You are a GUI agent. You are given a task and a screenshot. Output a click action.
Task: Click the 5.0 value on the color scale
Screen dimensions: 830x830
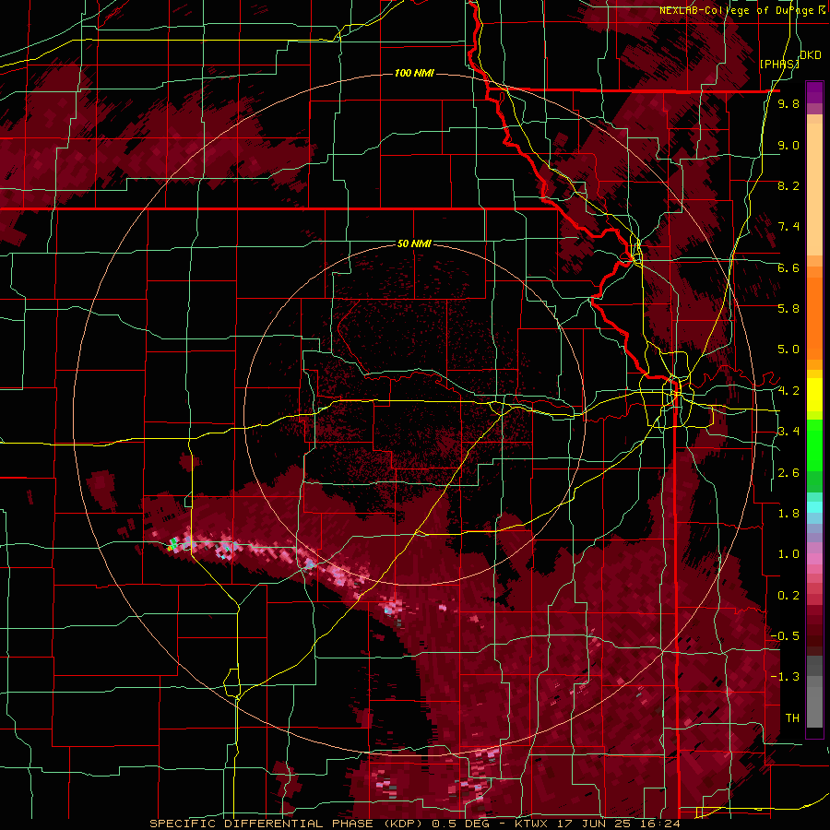[788, 350]
